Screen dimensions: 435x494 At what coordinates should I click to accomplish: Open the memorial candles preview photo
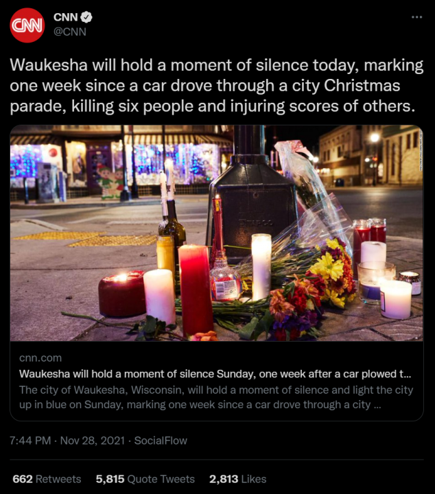click(x=217, y=233)
